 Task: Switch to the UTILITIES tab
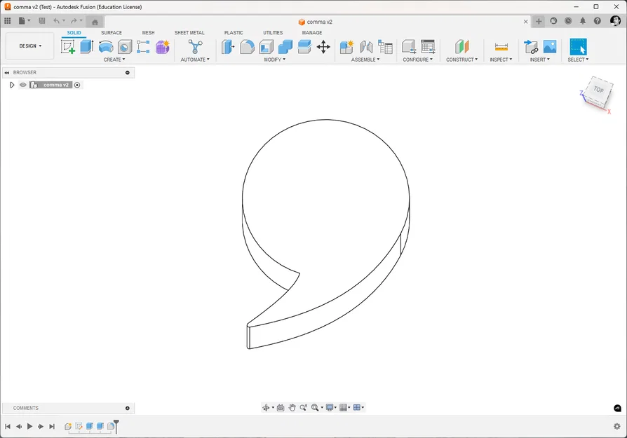273,33
